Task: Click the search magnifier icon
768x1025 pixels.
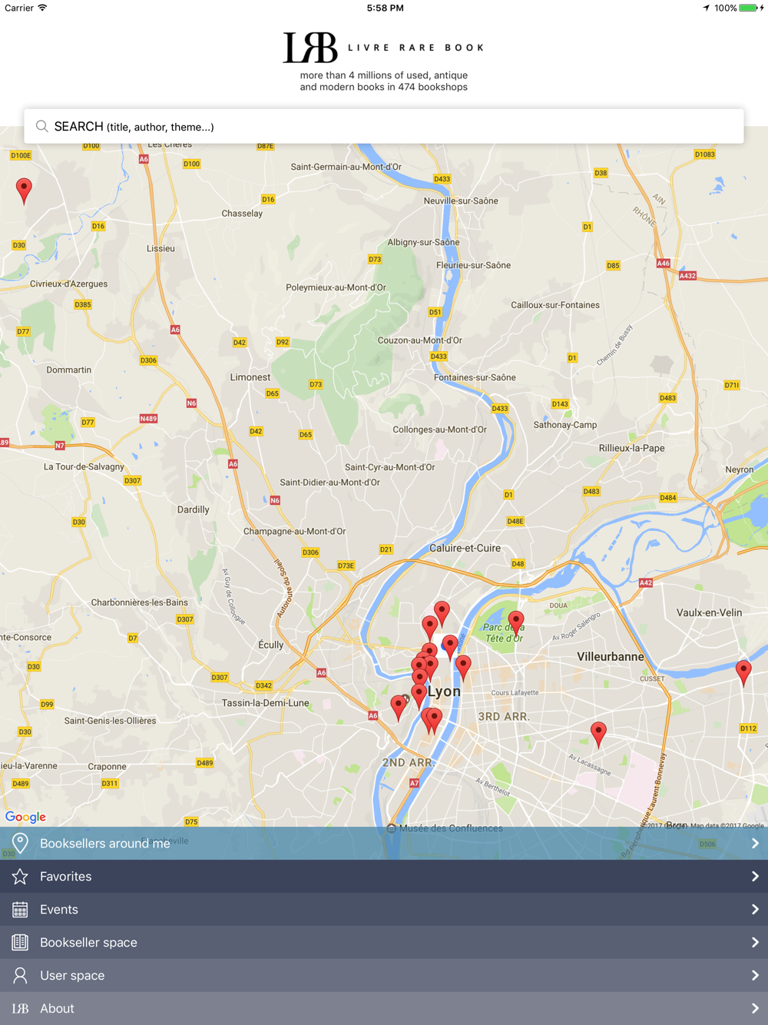Action: pyautogui.click(x=42, y=126)
